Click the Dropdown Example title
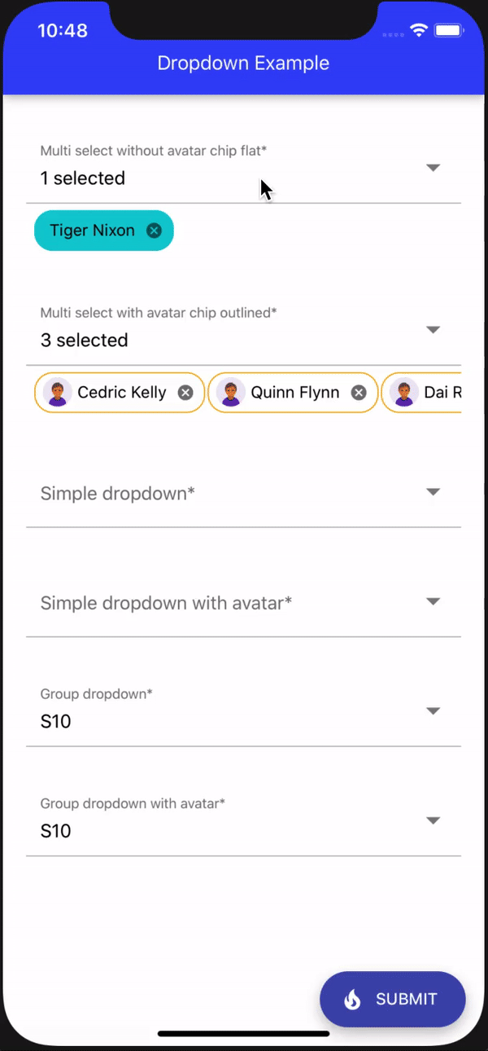 pos(243,64)
